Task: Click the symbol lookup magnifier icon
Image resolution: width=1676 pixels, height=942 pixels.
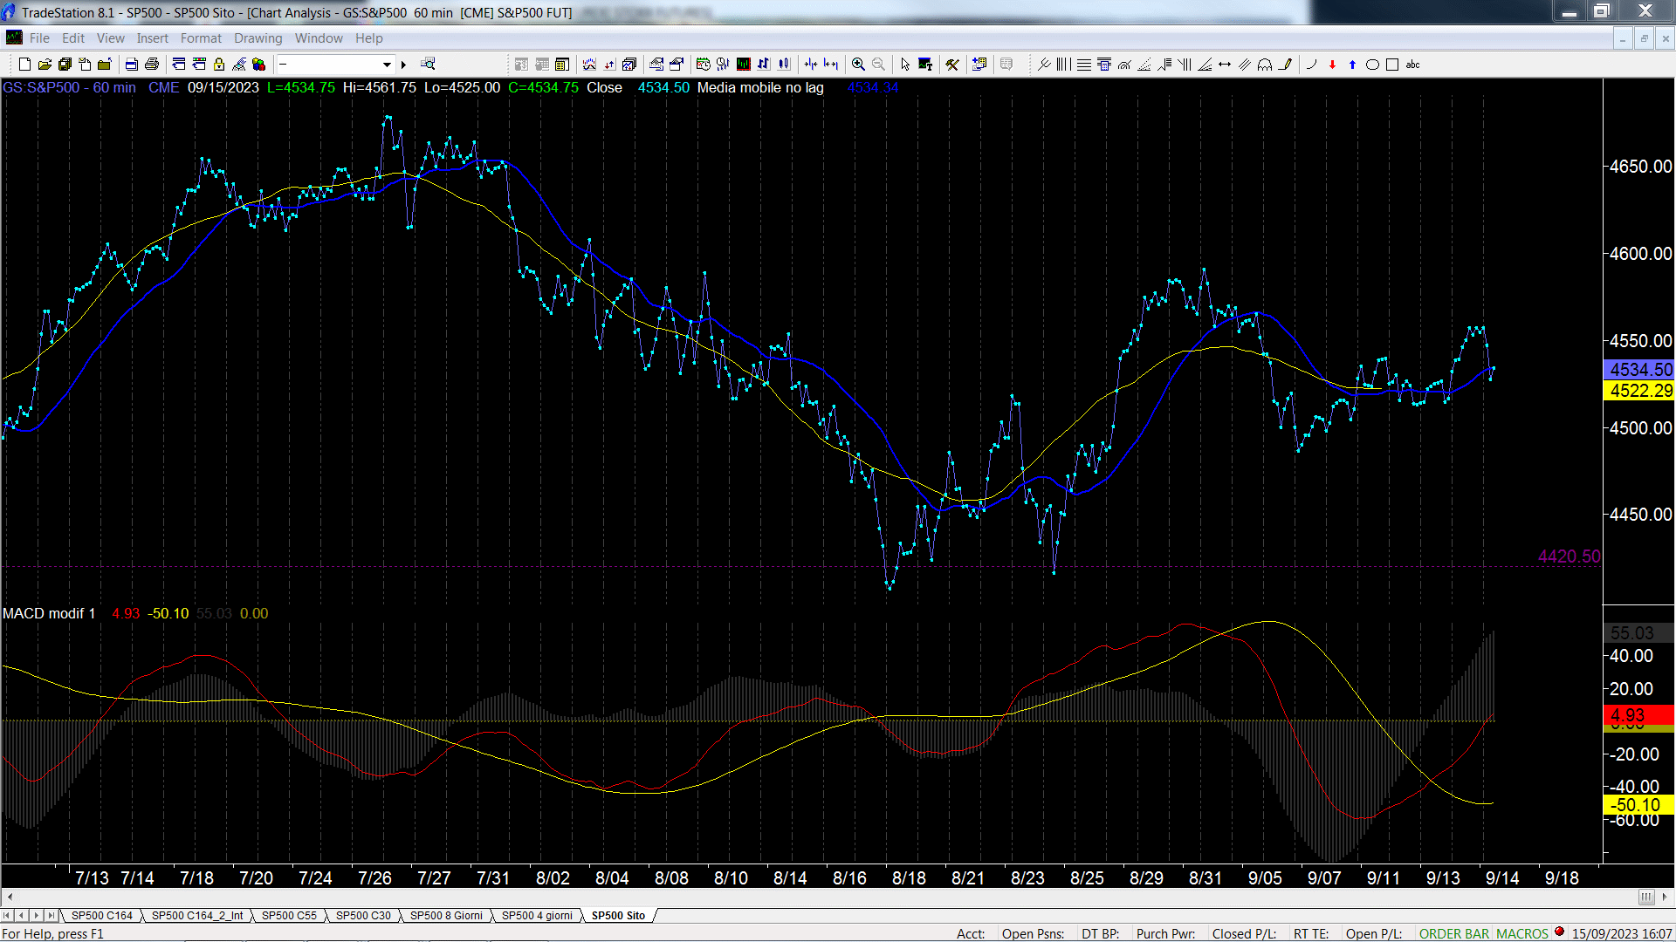Action: [428, 64]
